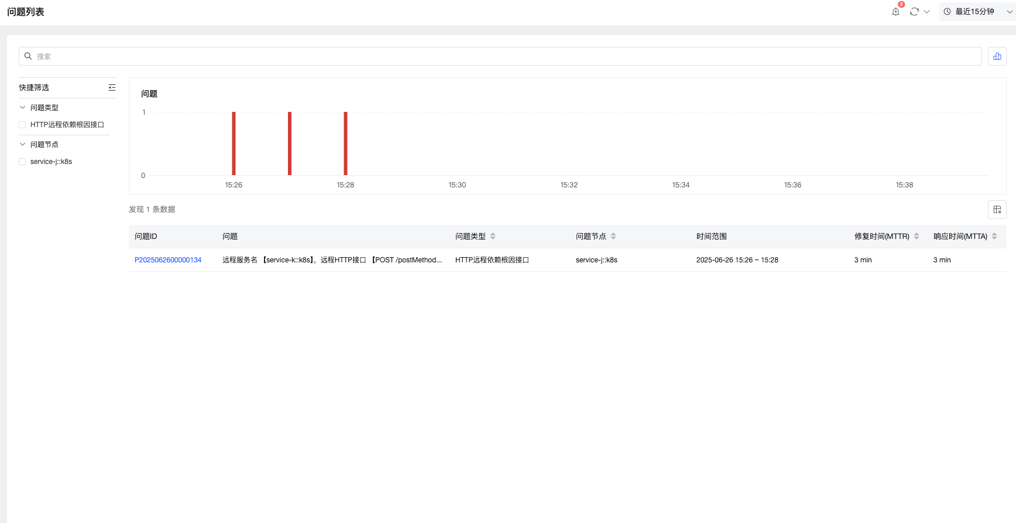Click the red bar at 15:28
Screen dimensions: 1016x523
(345, 143)
